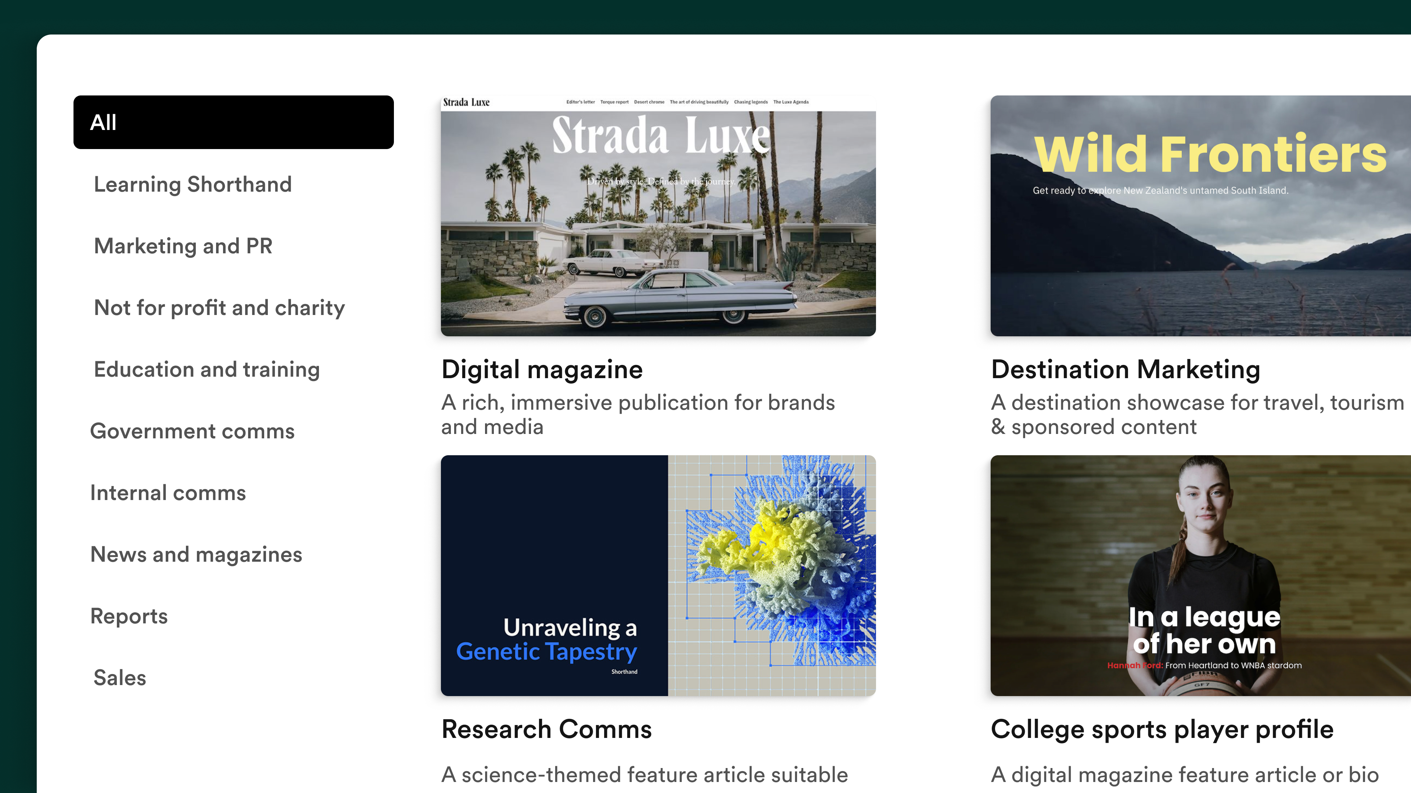1411x793 pixels.
Task: Filter templates by Learning Shorthand
Action: click(193, 184)
